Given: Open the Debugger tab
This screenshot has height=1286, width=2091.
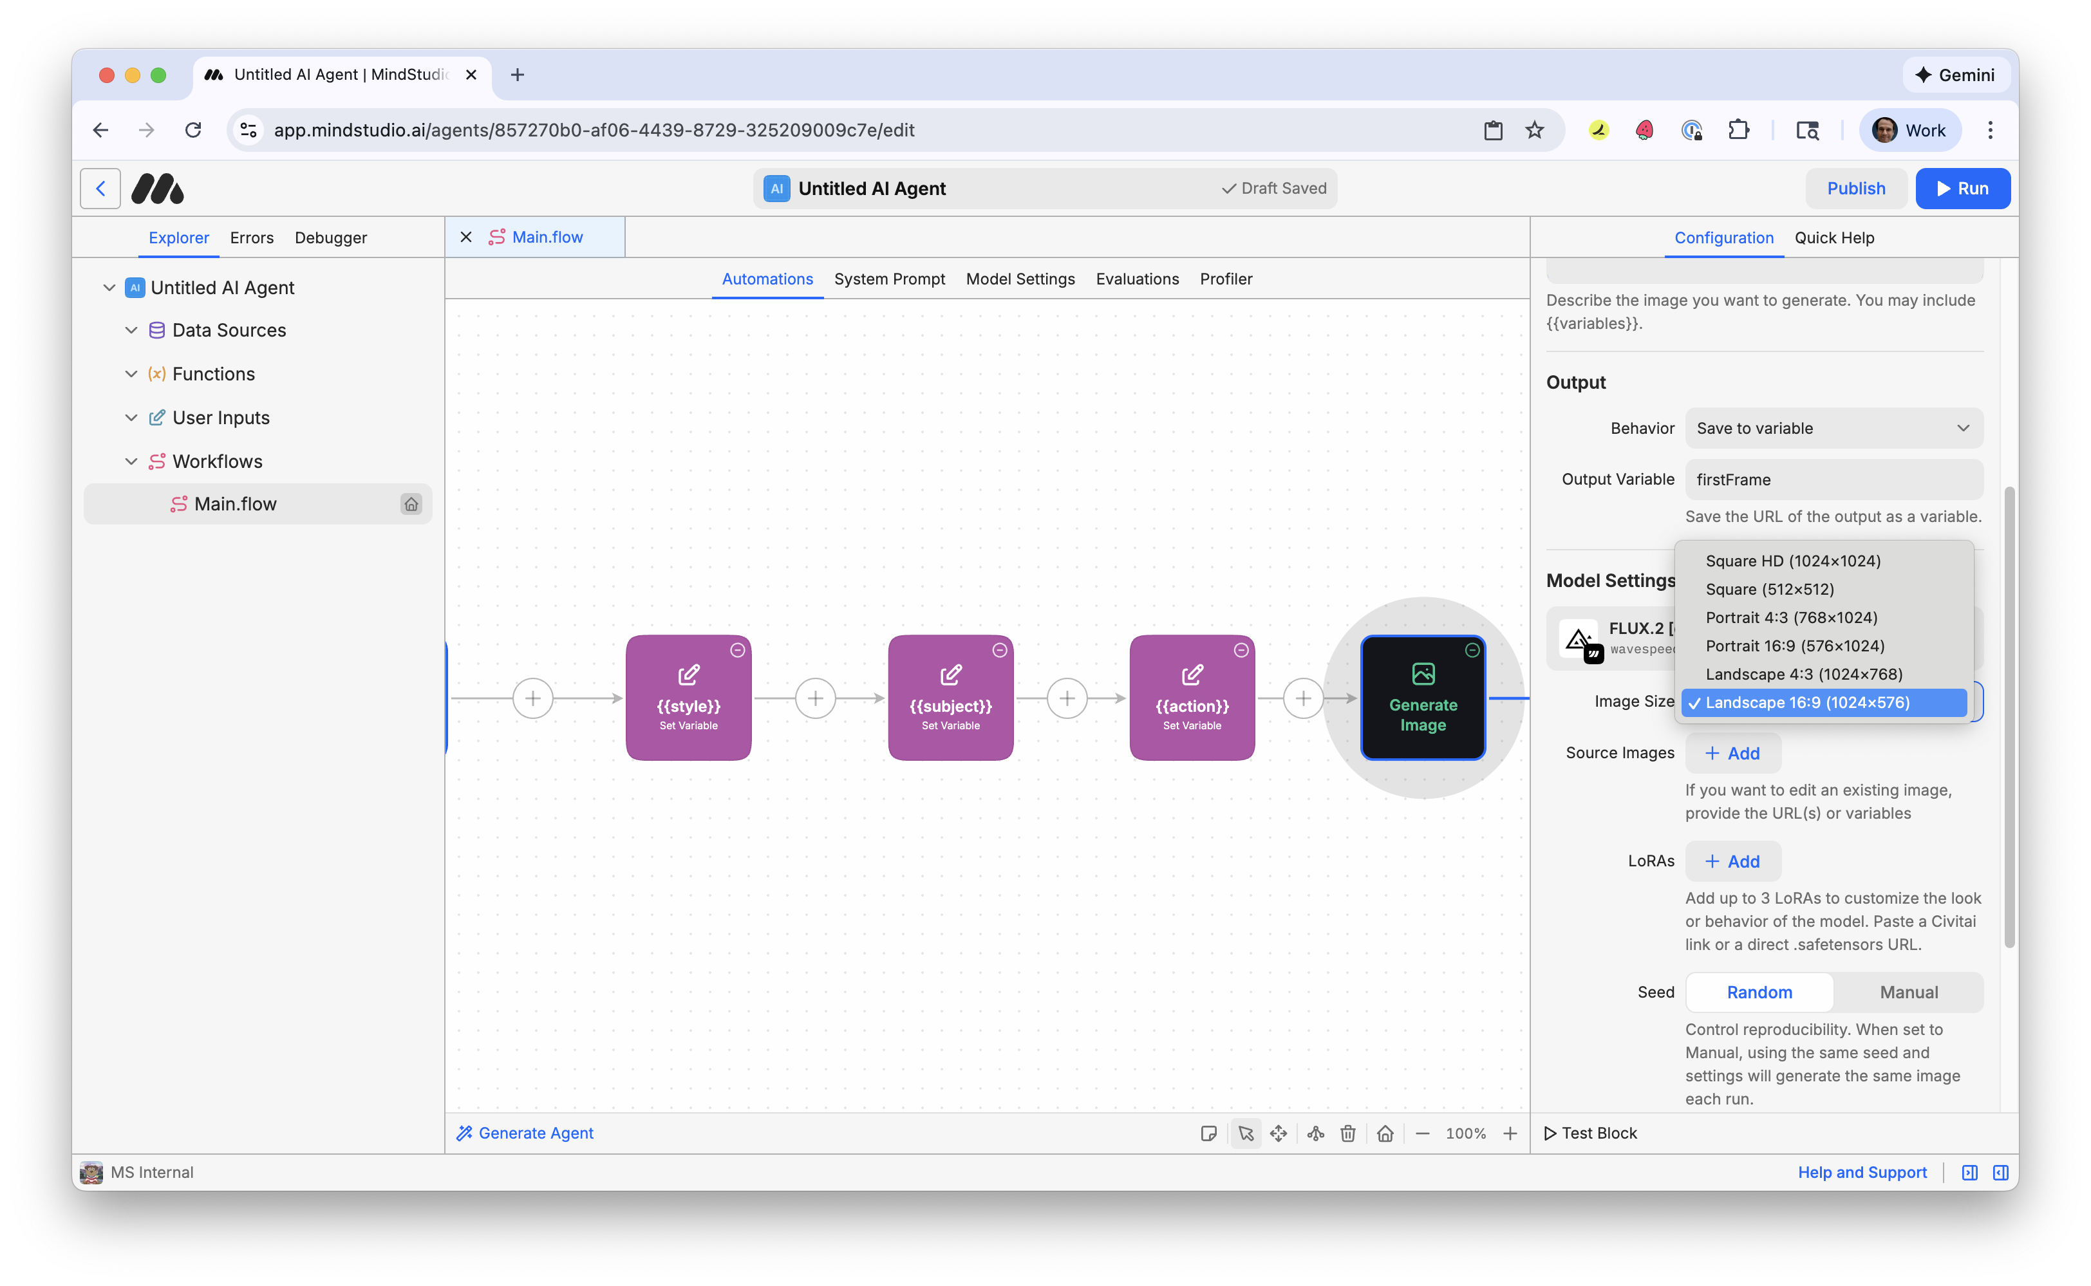Looking at the screenshot, I should [x=330, y=238].
